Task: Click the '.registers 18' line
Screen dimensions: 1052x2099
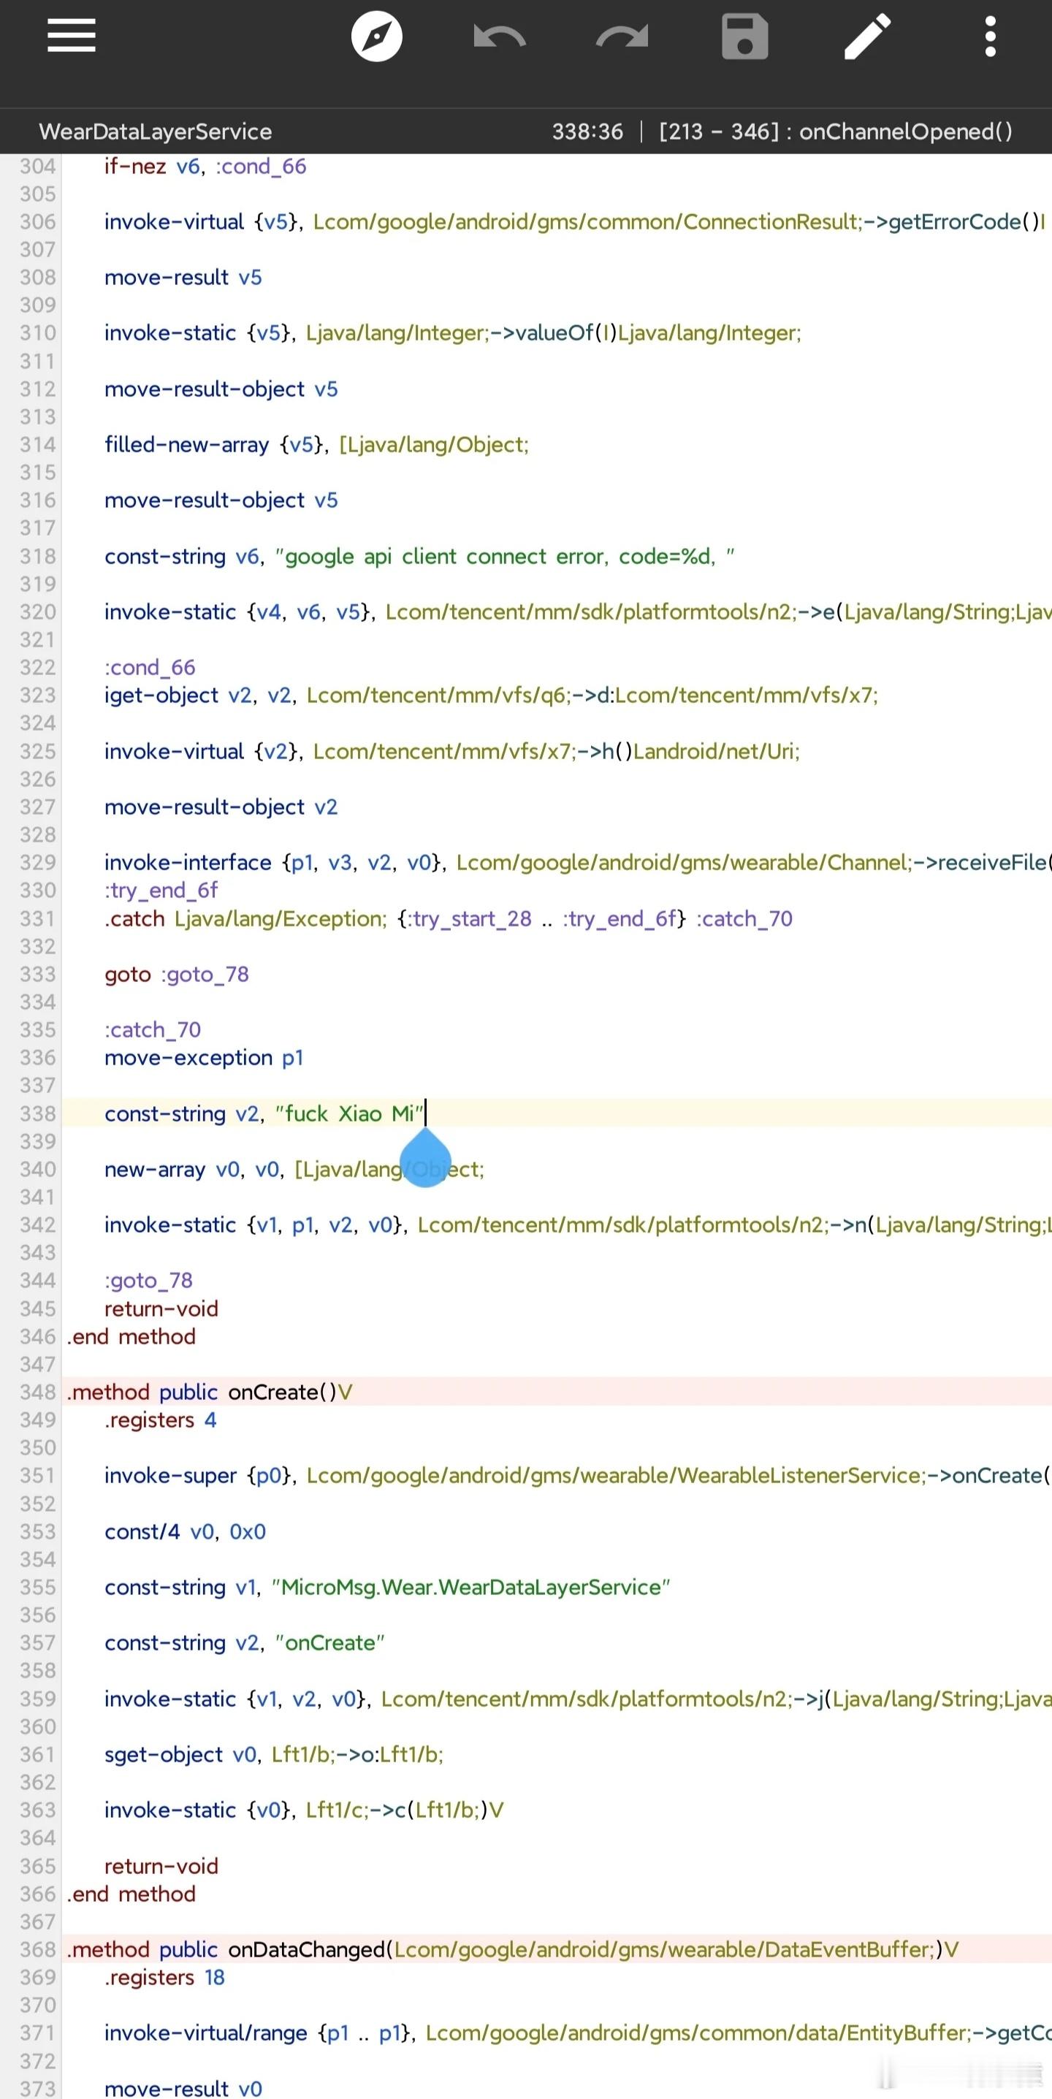Action: (x=164, y=1977)
